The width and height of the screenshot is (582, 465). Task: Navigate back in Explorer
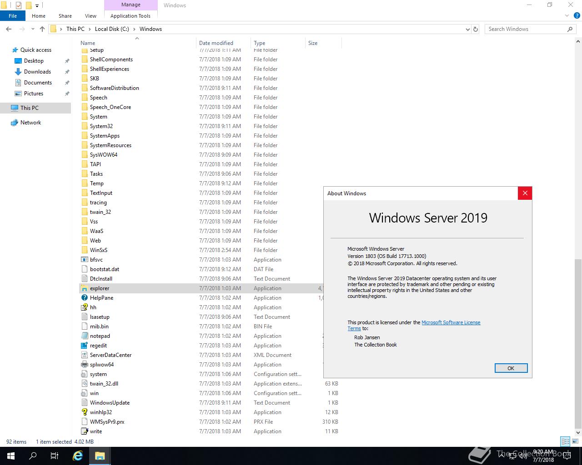point(9,29)
